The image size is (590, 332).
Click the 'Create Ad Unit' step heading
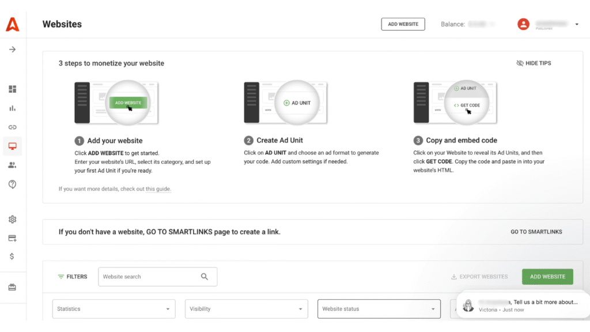(279, 141)
